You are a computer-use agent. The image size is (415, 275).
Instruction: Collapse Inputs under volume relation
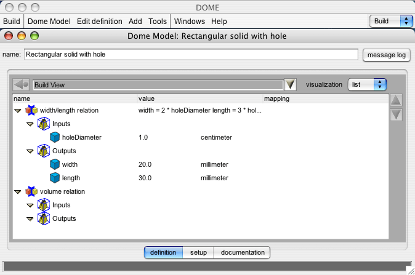30,205
